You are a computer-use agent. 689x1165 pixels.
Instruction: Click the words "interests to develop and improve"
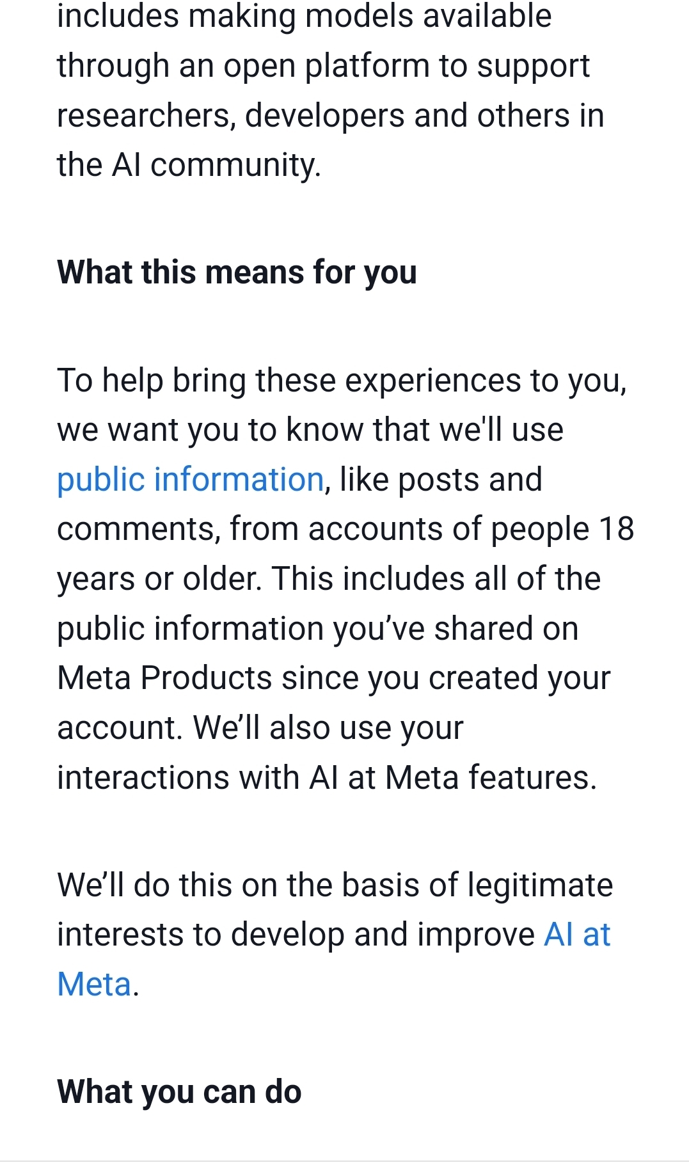[296, 935]
